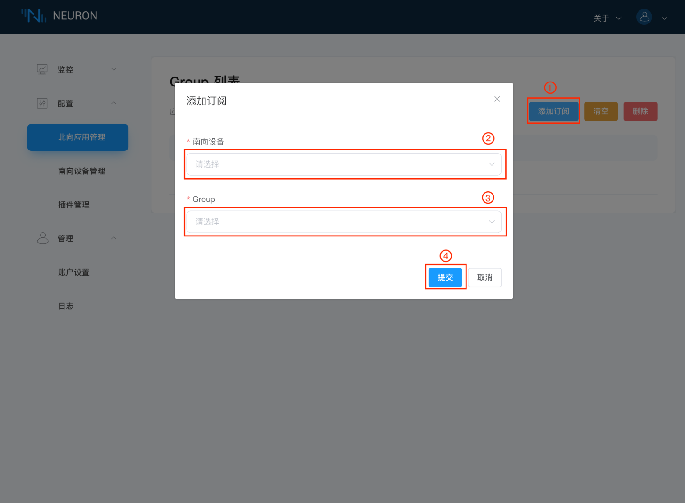Open the Group select dropdown
This screenshot has width=685, height=503.
344,222
